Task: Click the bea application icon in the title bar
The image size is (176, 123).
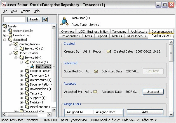Action: (x=4, y=4)
